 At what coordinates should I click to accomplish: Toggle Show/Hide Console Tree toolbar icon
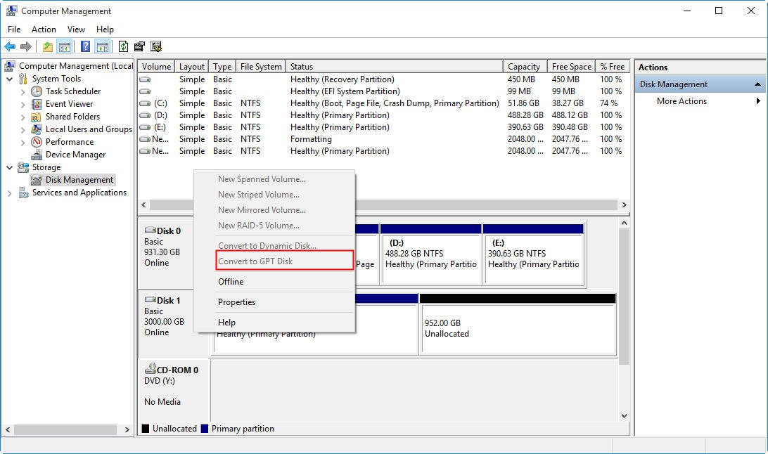click(x=64, y=46)
